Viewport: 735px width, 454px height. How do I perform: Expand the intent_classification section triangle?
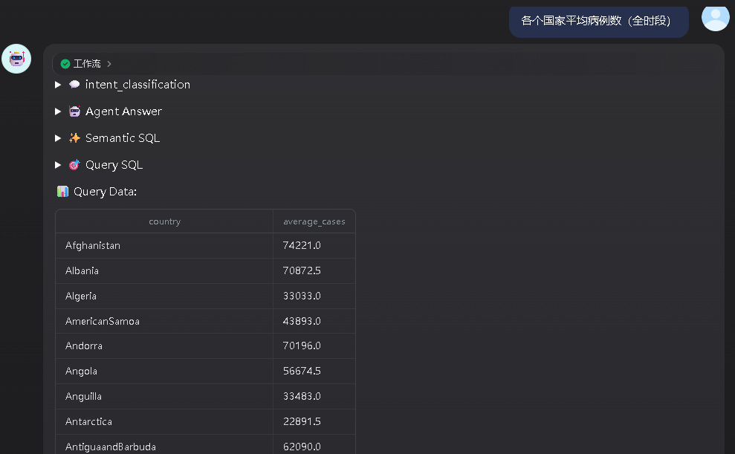tap(58, 85)
